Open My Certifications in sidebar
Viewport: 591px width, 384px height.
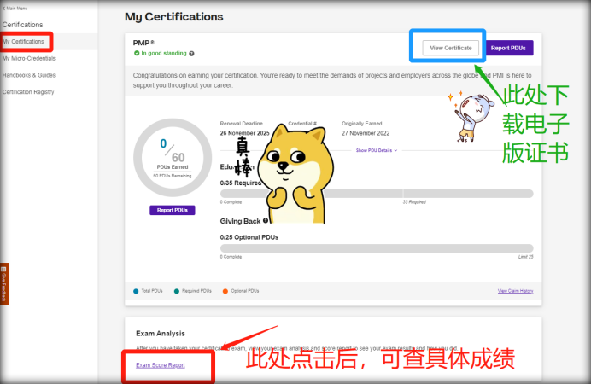(x=23, y=42)
